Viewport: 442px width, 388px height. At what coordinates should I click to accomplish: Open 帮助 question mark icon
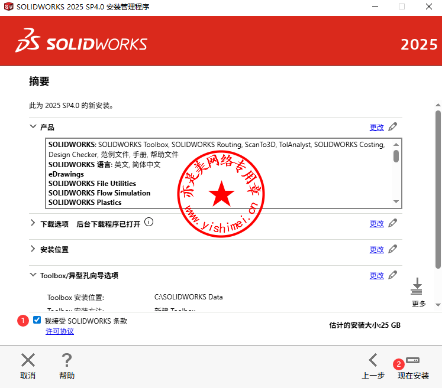coord(67,360)
